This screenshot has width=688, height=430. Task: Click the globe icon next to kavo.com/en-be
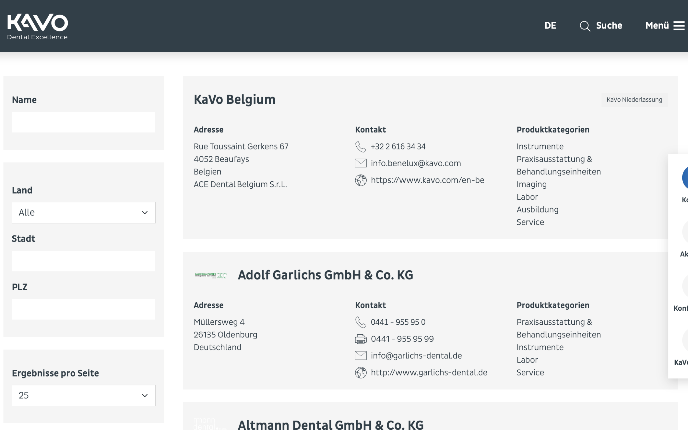click(360, 180)
